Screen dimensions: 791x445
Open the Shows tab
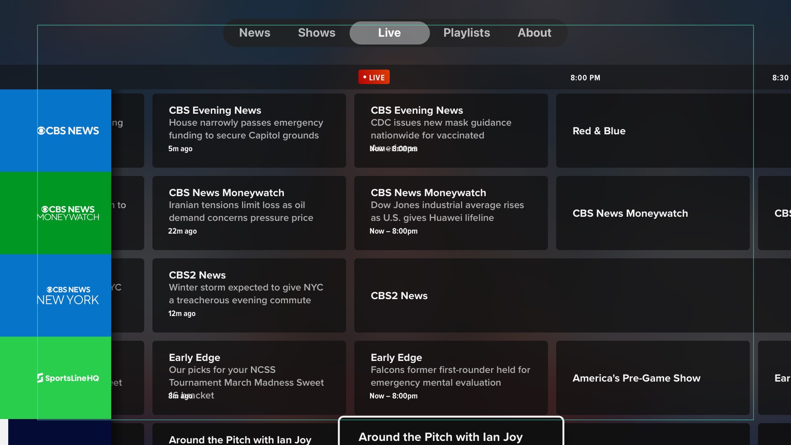pyautogui.click(x=316, y=33)
